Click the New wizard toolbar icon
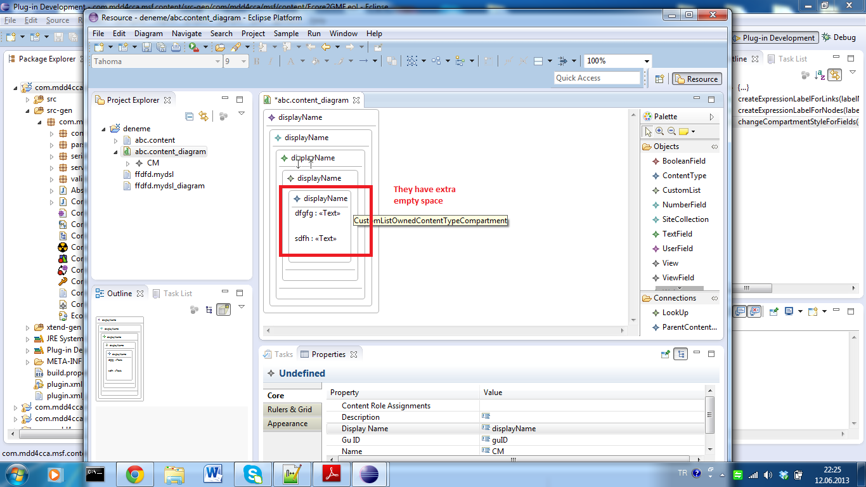 [99, 47]
